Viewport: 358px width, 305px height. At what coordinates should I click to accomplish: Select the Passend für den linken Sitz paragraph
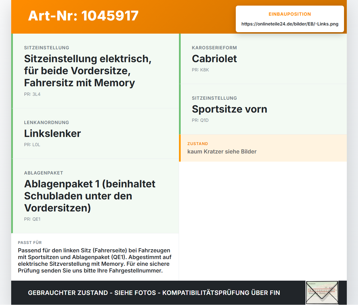point(95,260)
